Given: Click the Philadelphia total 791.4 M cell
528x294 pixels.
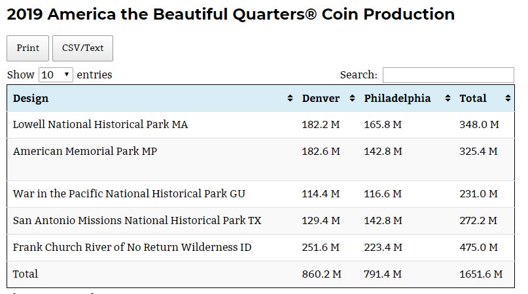Looking at the screenshot, I should 383,274.
